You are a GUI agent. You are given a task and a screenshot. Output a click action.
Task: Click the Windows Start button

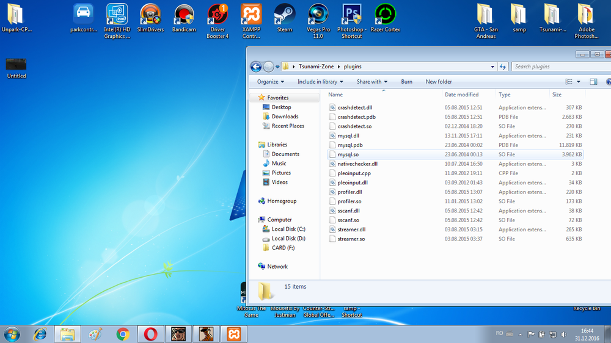click(12, 334)
